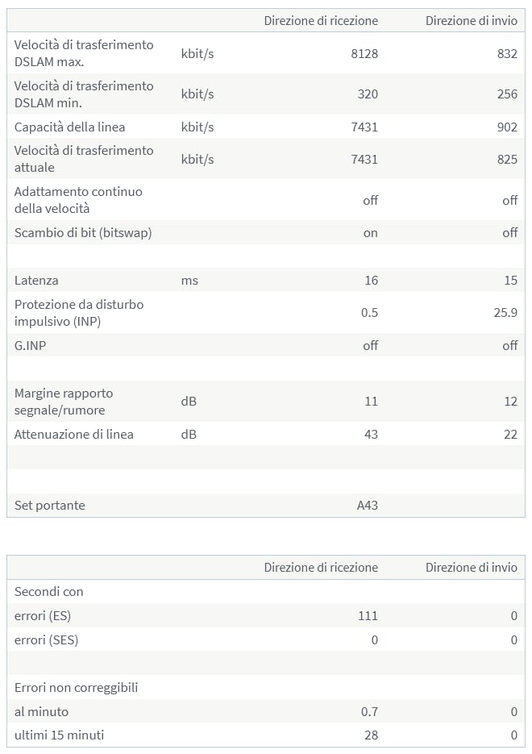Click the Capacità della linea row label
532x754 pixels.
tap(69, 127)
